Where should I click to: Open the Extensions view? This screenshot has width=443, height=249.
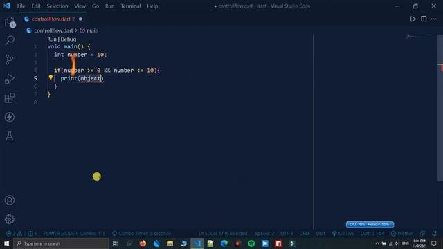[10, 98]
